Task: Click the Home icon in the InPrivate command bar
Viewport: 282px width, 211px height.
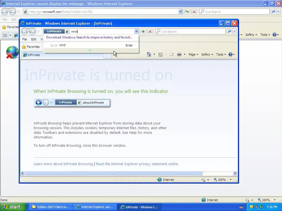Action: point(149,54)
